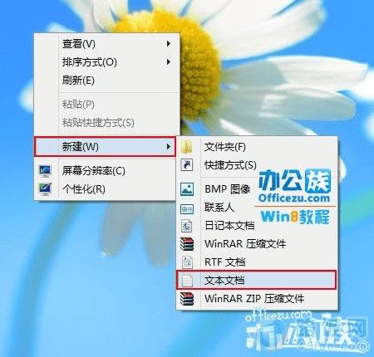
Task: Open 屏幕分辨率(C) settings entry
Action: pos(94,171)
